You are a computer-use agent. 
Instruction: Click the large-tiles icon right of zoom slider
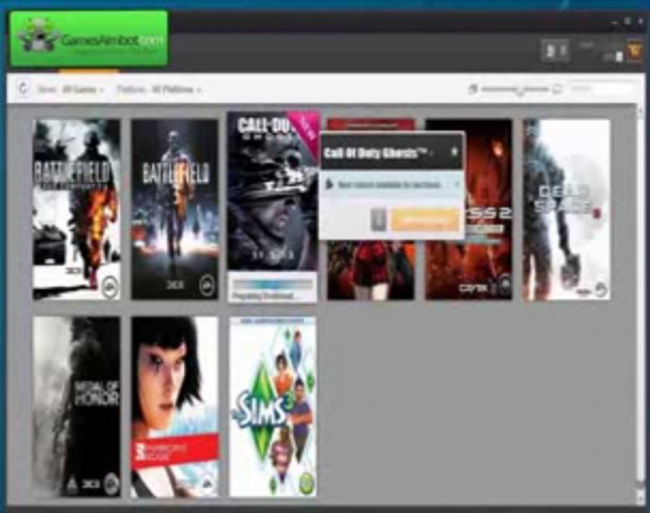tap(557, 89)
